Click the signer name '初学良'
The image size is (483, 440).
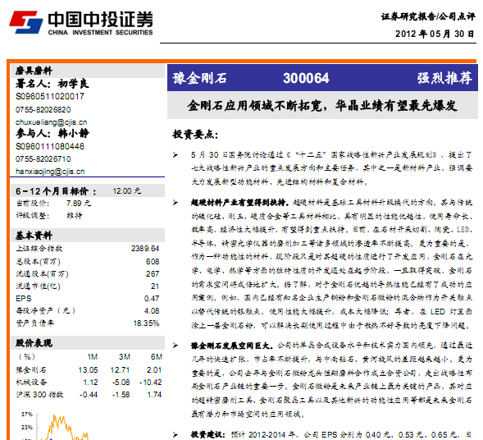73,83
